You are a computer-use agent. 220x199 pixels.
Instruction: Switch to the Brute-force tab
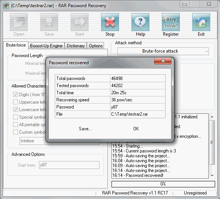(16, 45)
